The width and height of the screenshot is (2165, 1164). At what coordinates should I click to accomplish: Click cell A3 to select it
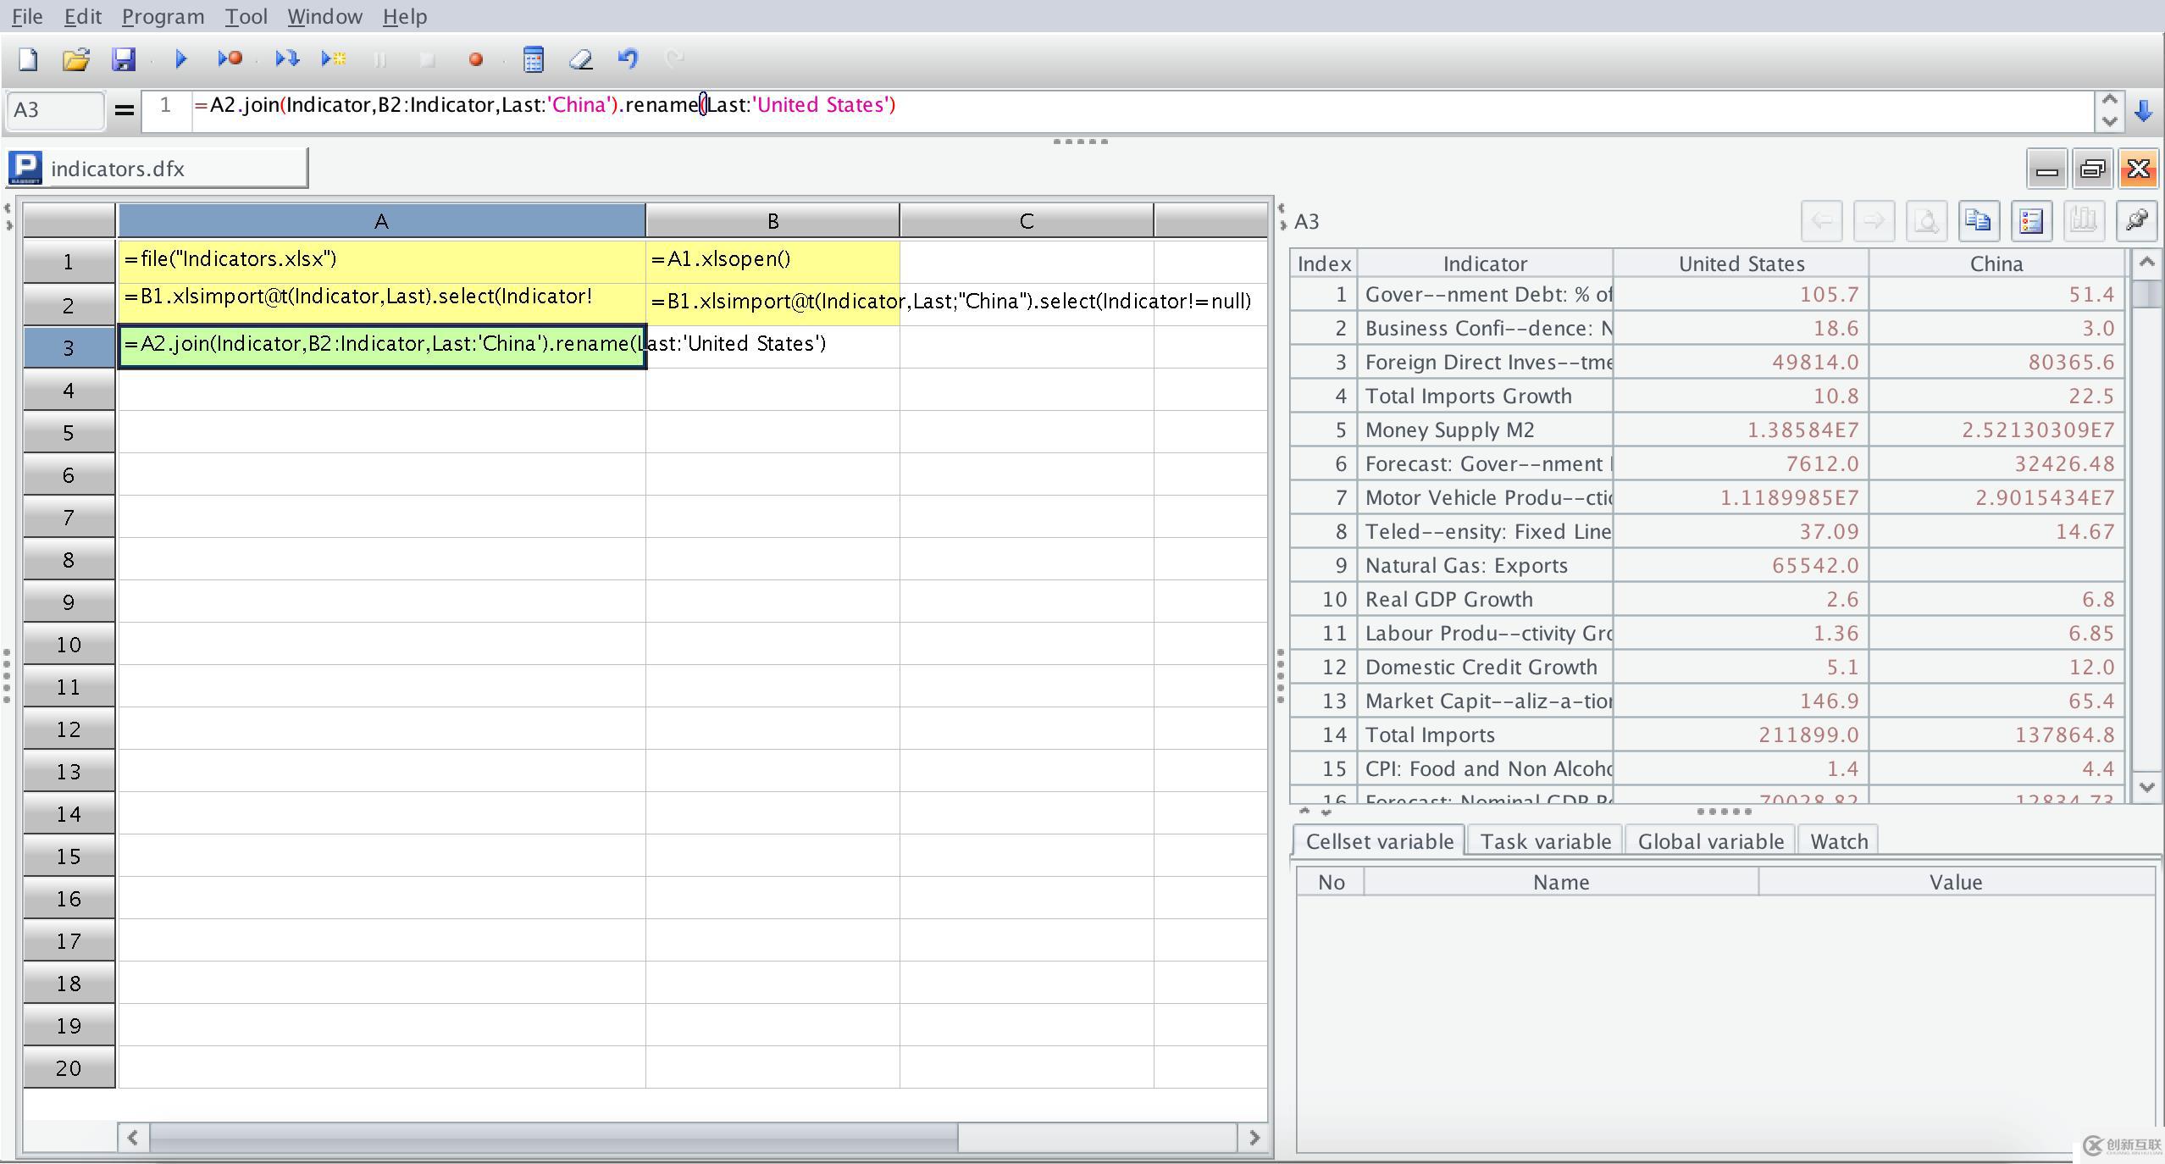[379, 344]
